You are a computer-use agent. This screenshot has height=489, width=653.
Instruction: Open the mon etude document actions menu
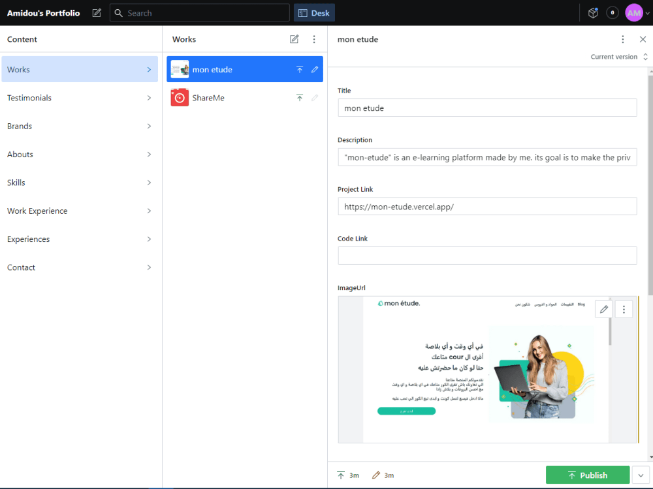[x=623, y=39]
